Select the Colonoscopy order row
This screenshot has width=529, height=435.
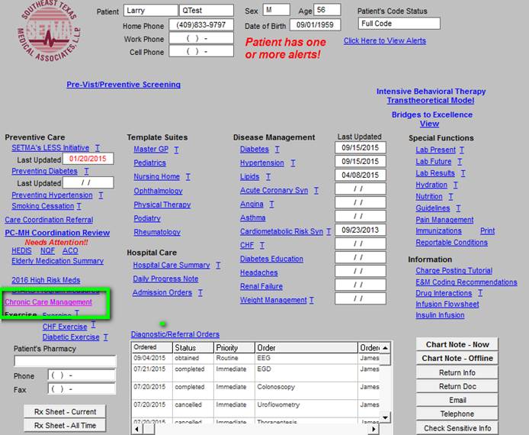click(255, 390)
